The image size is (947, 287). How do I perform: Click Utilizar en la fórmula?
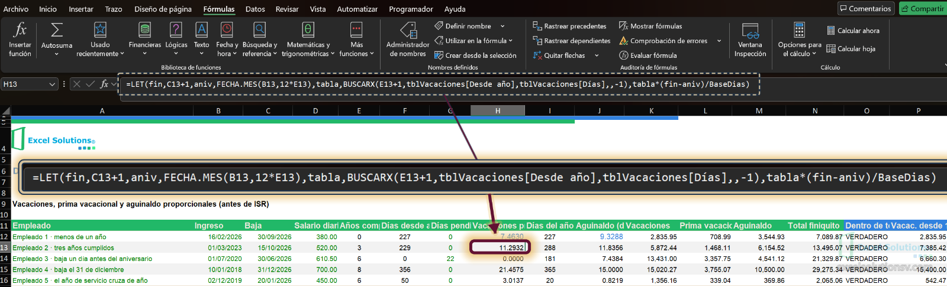pos(474,41)
